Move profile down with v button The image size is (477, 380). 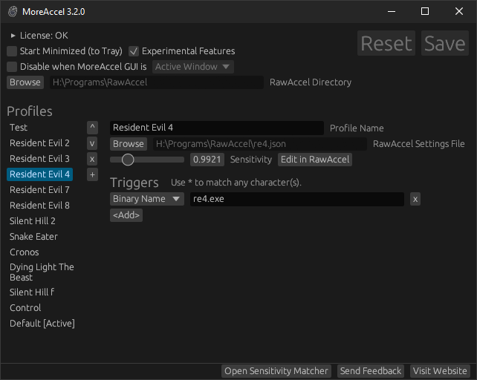[92, 143]
